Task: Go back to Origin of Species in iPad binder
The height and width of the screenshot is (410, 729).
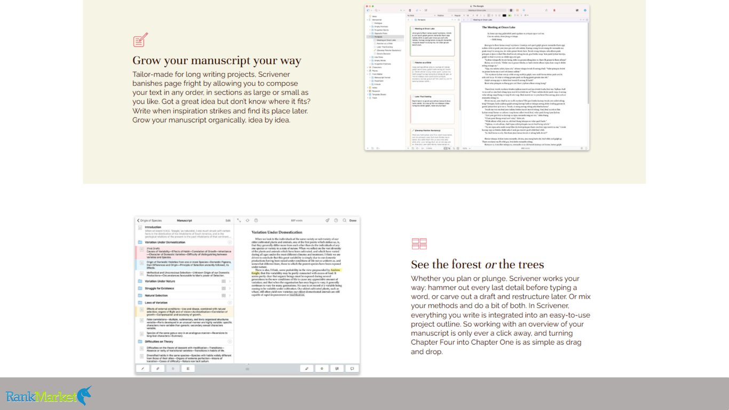Action: pyautogui.click(x=149, y=220)
